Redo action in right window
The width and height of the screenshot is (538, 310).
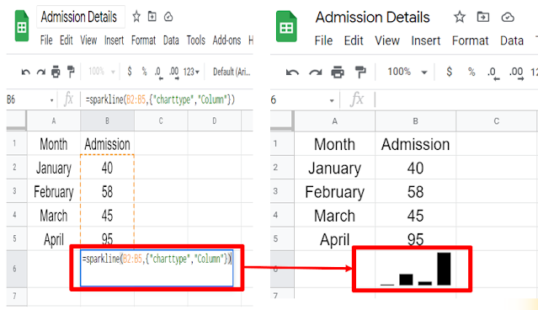[x=316, y=72]
